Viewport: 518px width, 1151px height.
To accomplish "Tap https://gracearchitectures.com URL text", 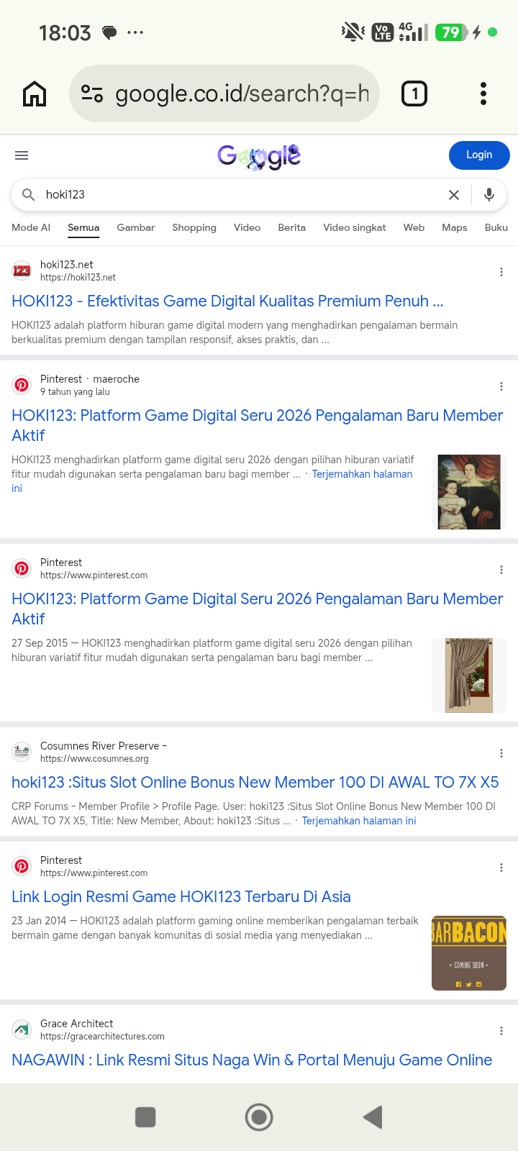I will click(102, 1036).
